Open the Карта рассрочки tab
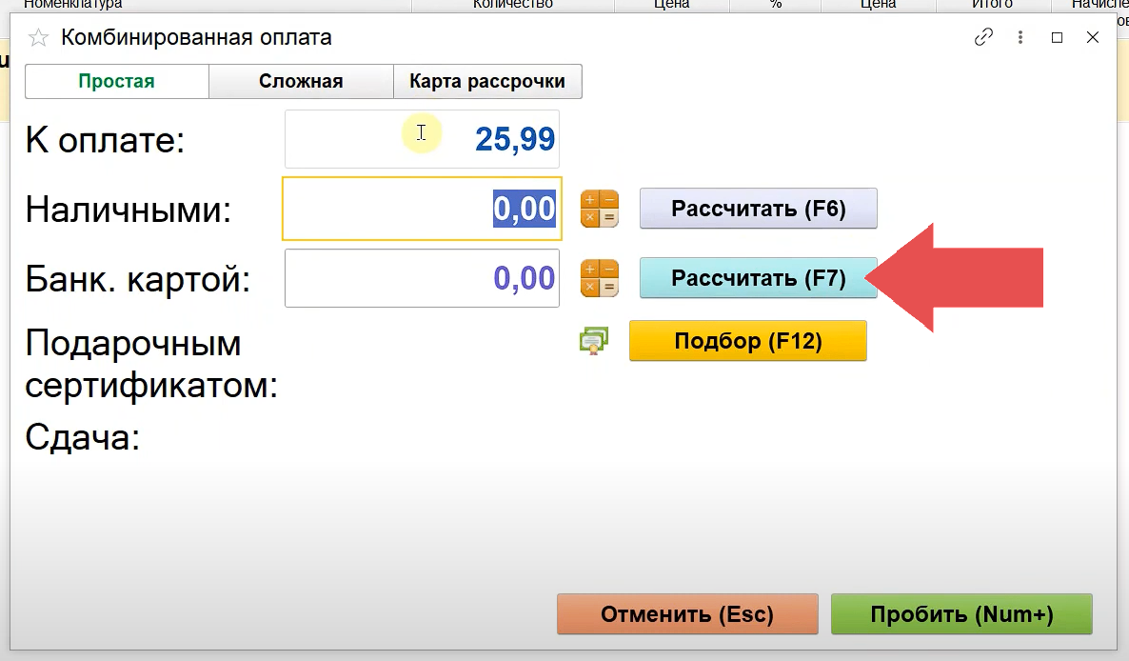The image size is (1129, 661). point(487,82)
